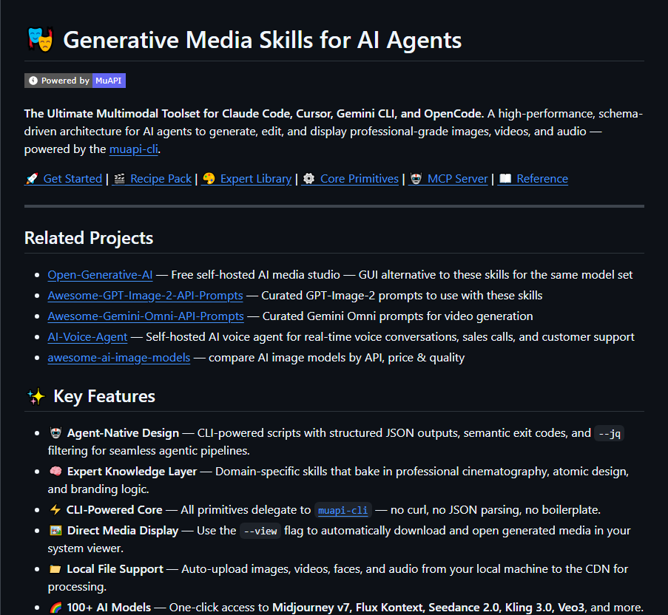Viewport: 668px width, 615px height.
Task: Open the Open-Generative-AI project link
Action: 100,275
